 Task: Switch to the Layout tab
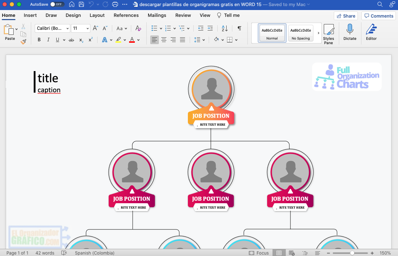97,15
